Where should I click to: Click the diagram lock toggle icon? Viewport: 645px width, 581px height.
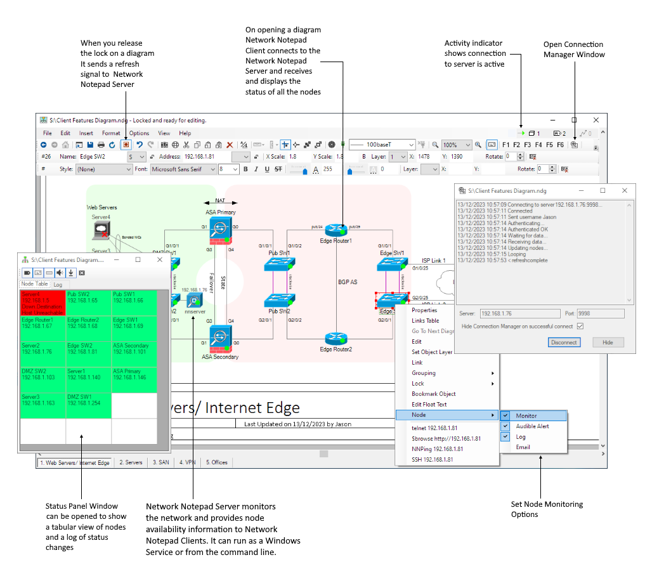coord(126,145)
